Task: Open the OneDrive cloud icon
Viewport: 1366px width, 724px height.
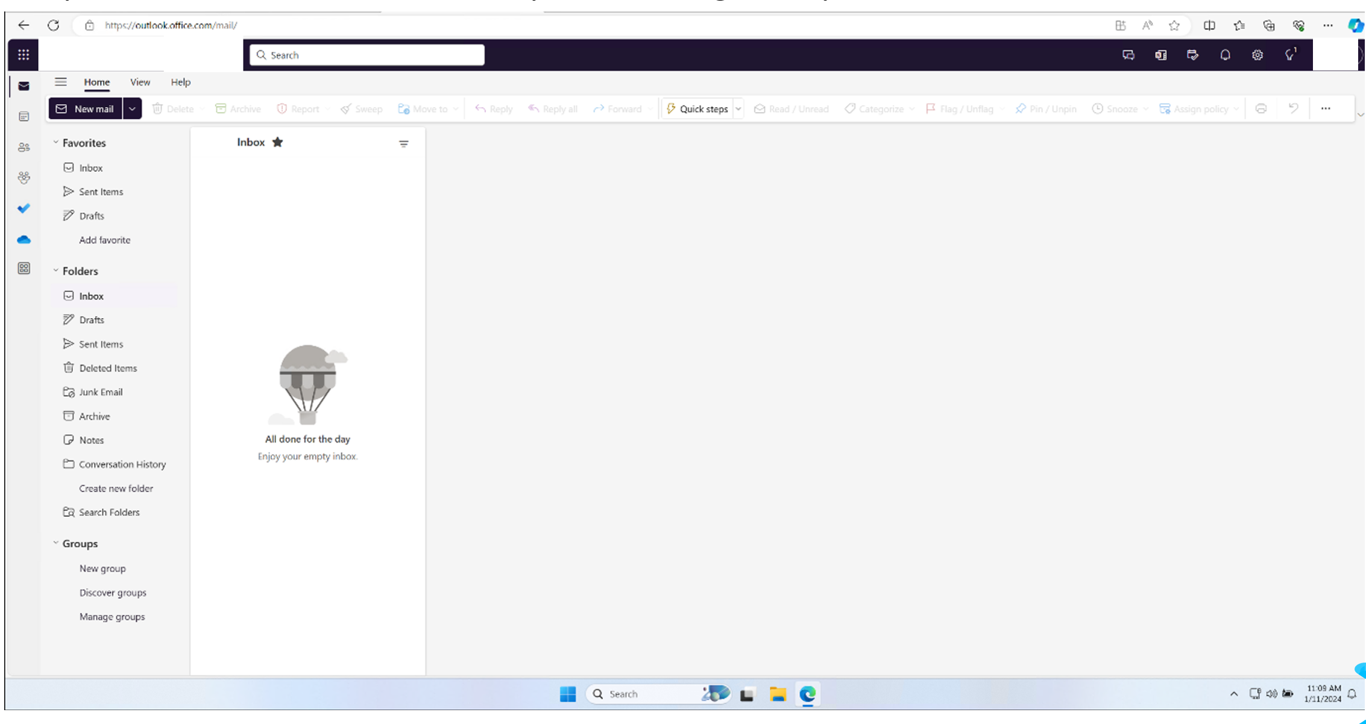Action: [x=24, y=240]
